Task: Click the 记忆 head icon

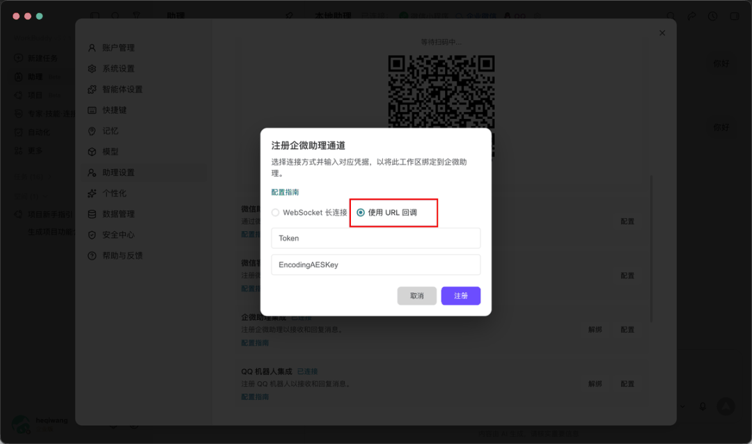Action: pyautogui.click(x=92, y=131)
